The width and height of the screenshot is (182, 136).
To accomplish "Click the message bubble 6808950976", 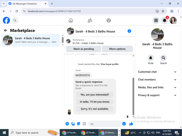I will pyautogui.click(x=83, y=75).
